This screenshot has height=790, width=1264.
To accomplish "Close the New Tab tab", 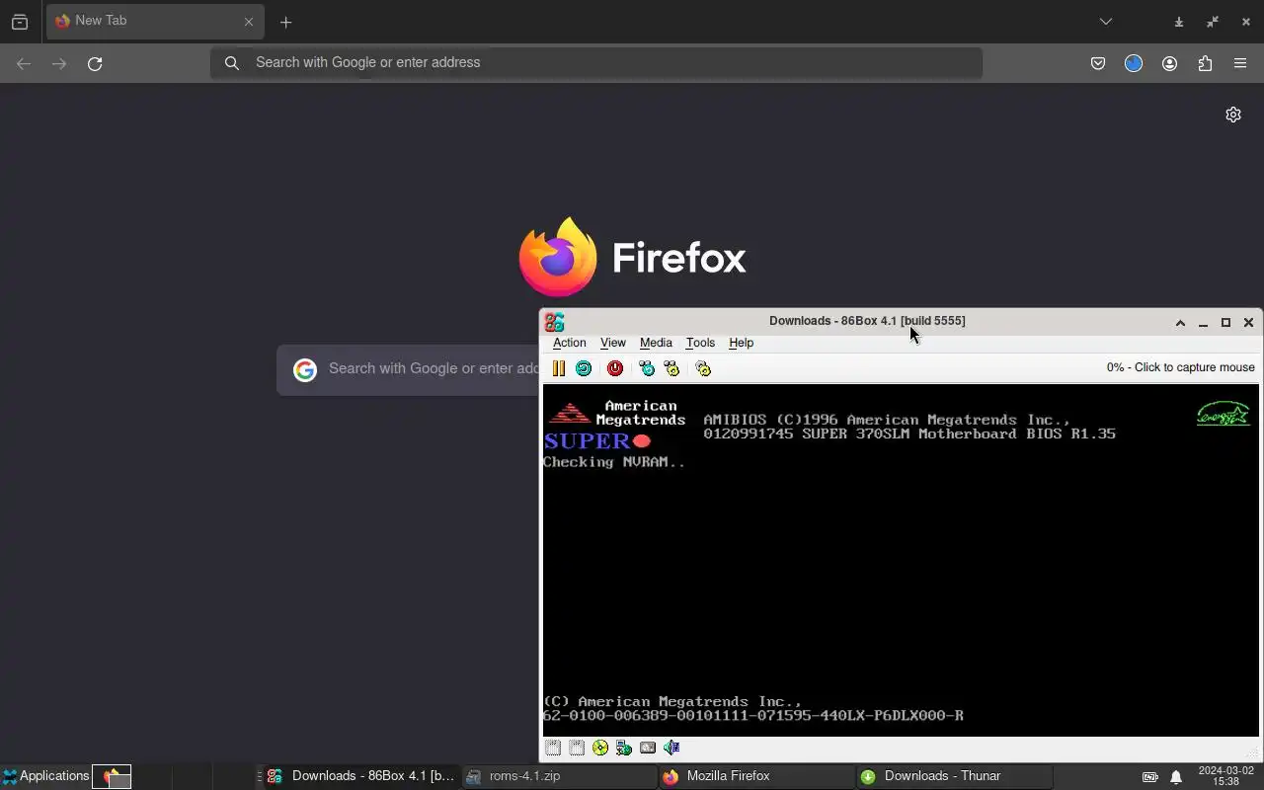I will click(x=249, y=22).
